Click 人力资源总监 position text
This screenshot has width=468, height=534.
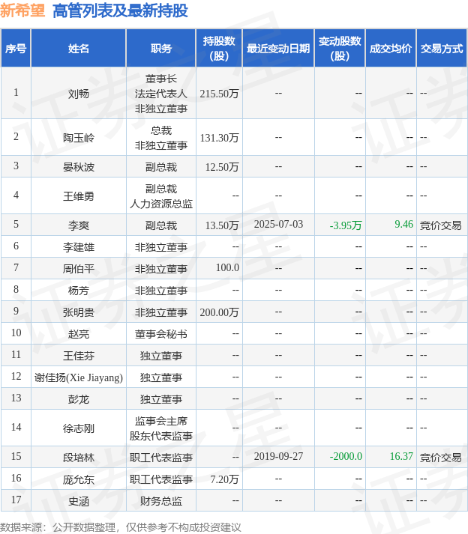coord(161,204)
